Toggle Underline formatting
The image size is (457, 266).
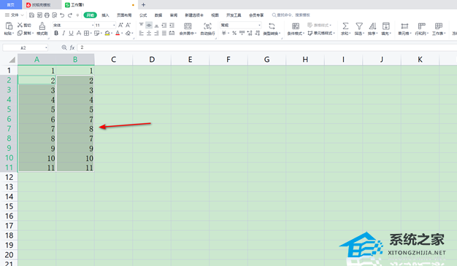pyautogui.click(x=71, y=34)
